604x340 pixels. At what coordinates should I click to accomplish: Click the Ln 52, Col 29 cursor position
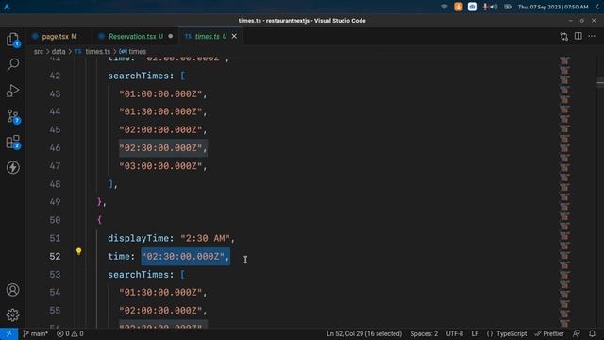click(364, 333)
